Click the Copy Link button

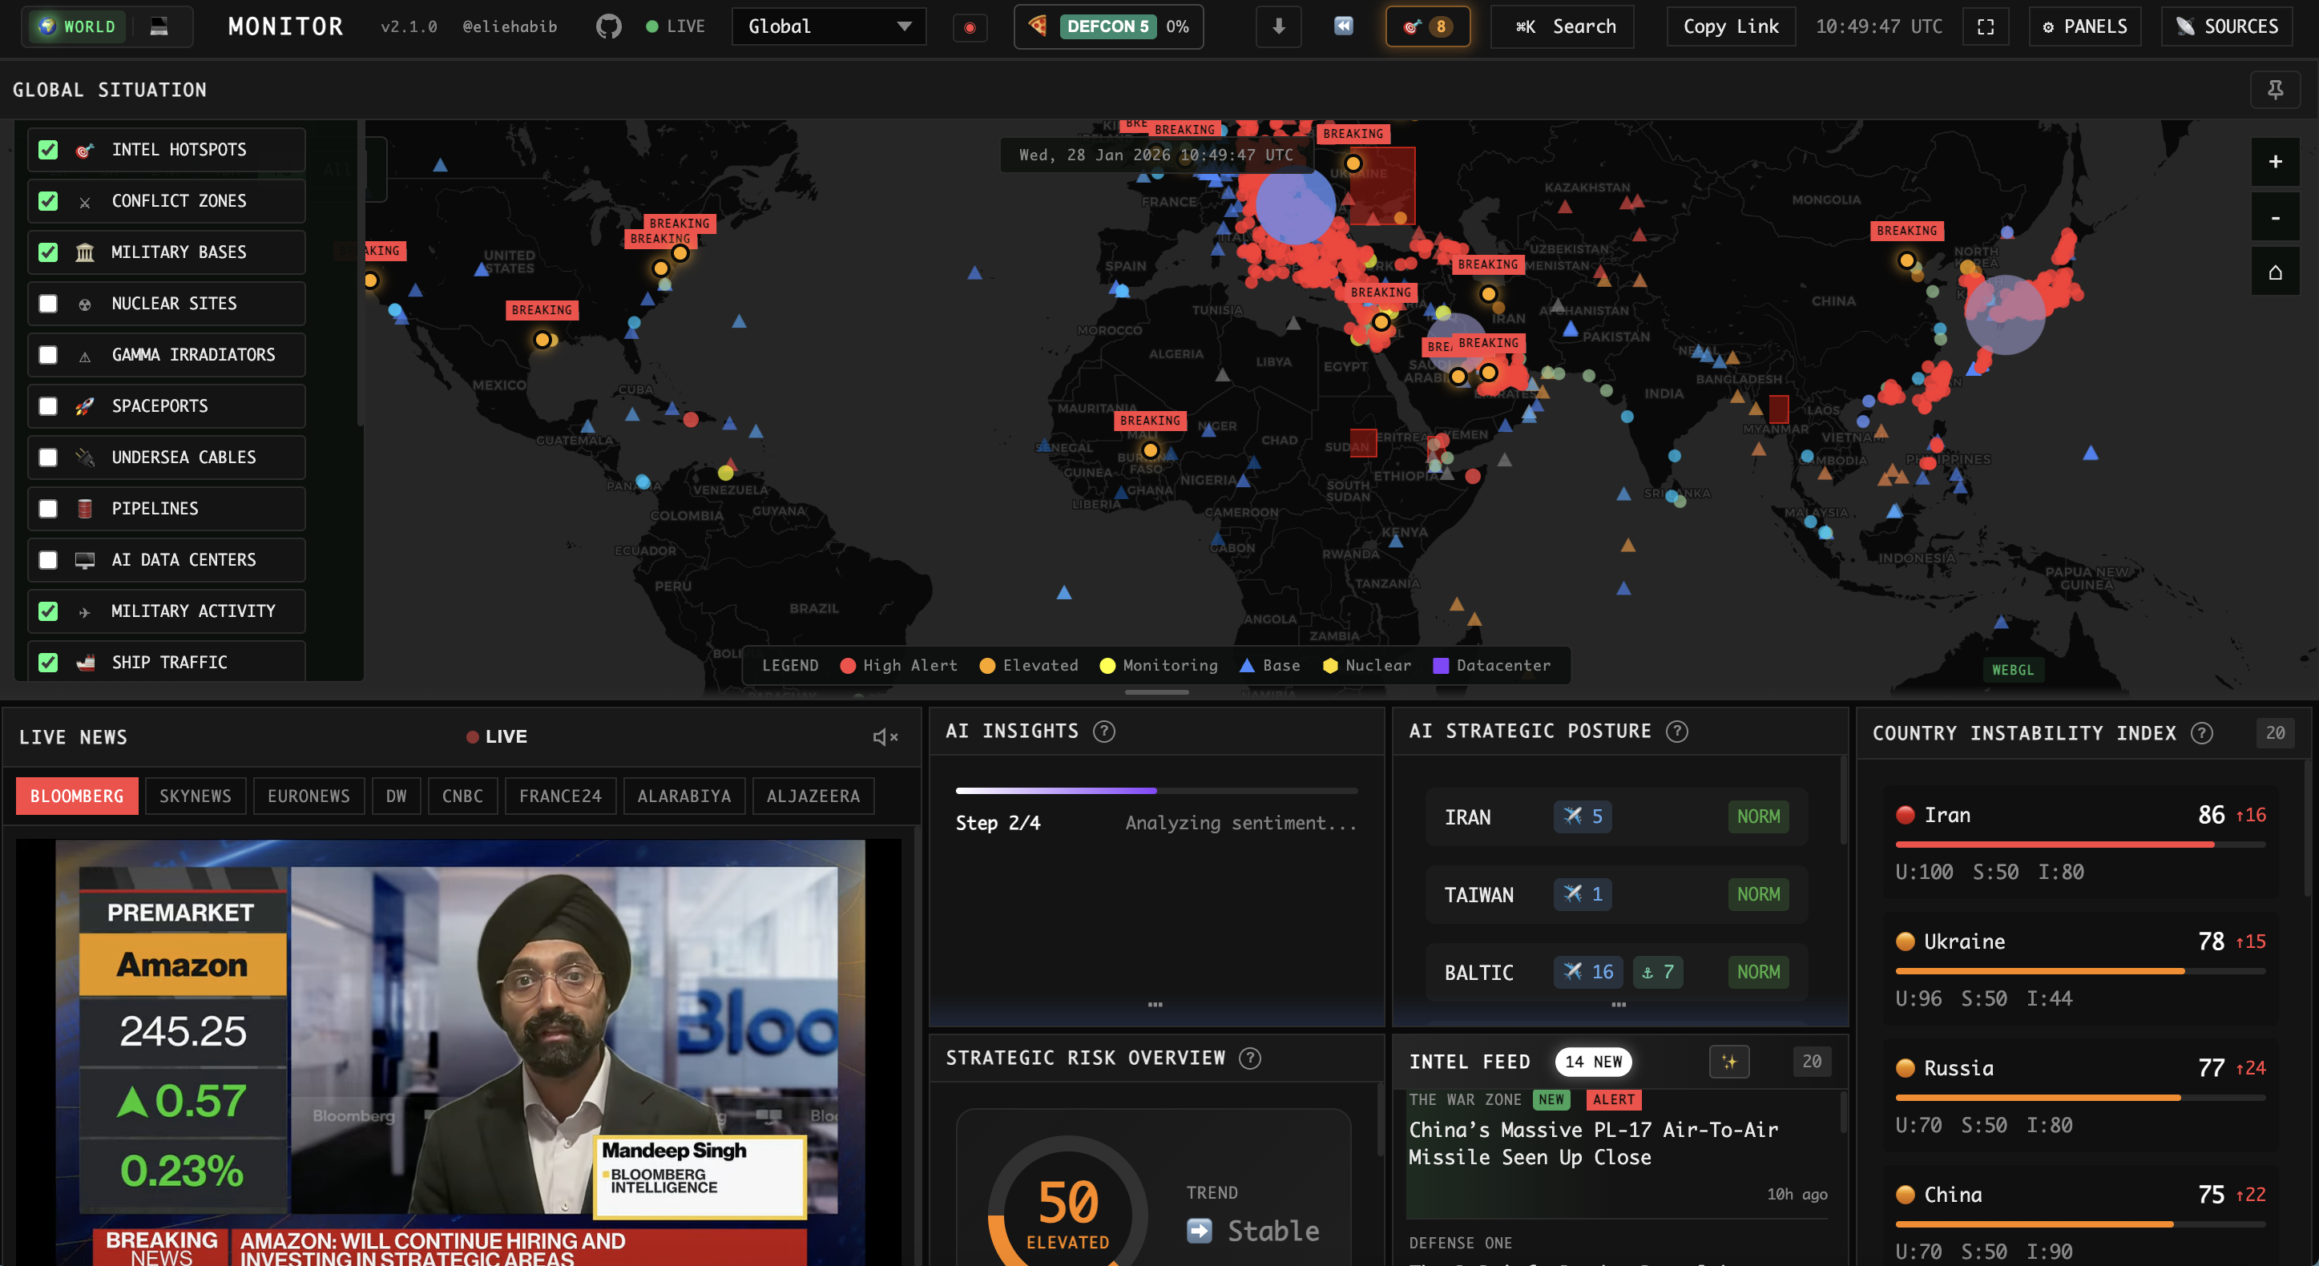coord(1729,26)
